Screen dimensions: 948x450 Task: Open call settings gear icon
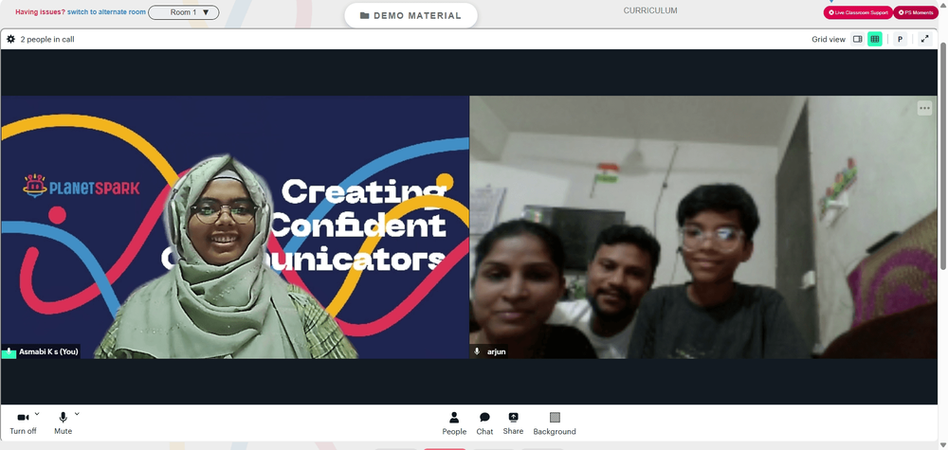tap(10, 39)
